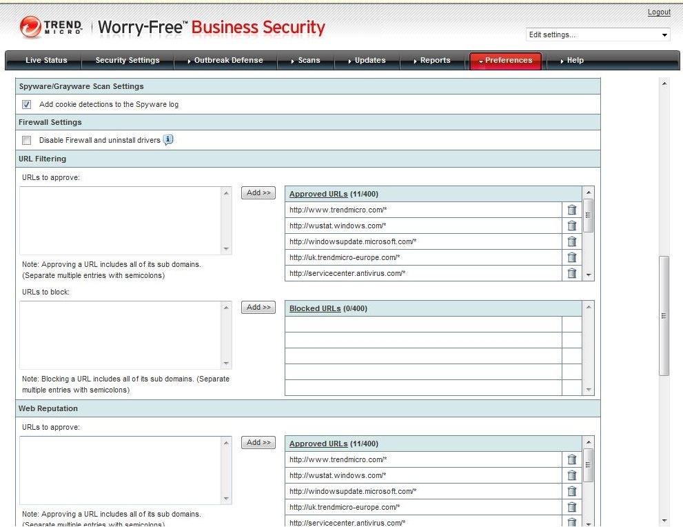Sort Web Reputation Approved URLs header
This screenshot has height=527, width=683.
click(x=318, y=444)
